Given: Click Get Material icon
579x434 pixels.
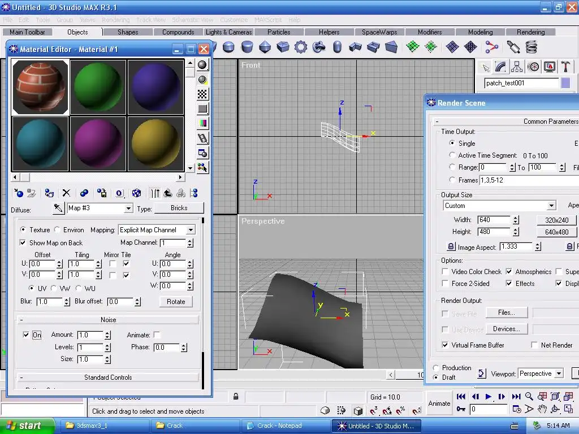Looking at the screenshot, I should (19, 193).
